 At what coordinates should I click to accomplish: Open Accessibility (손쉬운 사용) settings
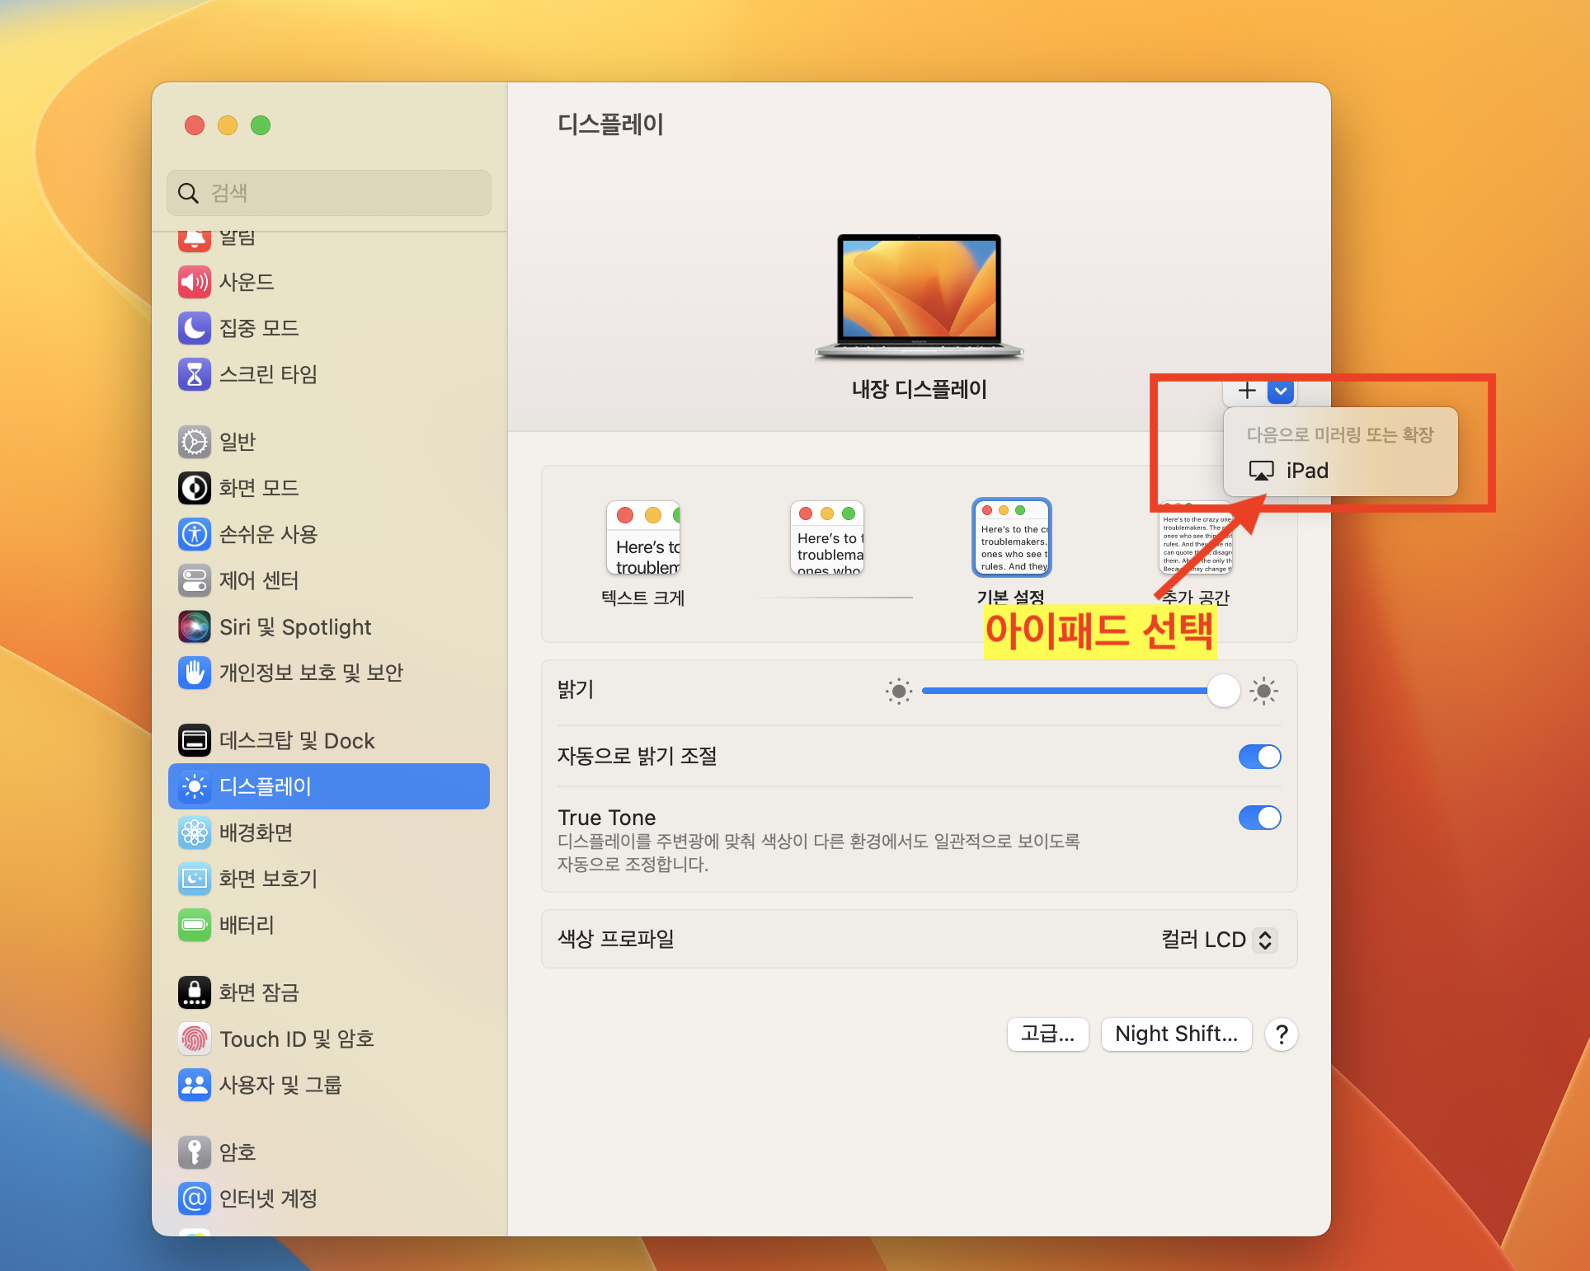pos(270,534)
